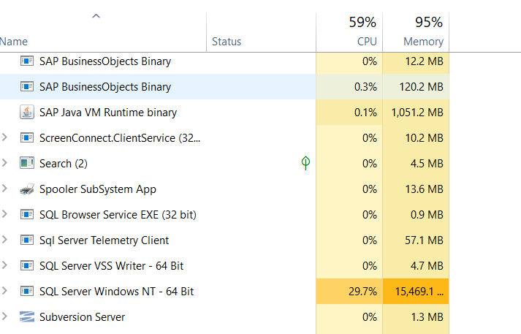
Task: Click the Spooler SubSystem App printer icon
Action: tap(27, 189)
